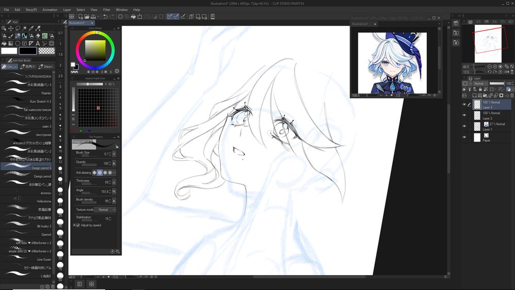Delete layer with the trash icon
Viewport: 515px width, 290px height.
pyautogui.click(x=512, y=96)
